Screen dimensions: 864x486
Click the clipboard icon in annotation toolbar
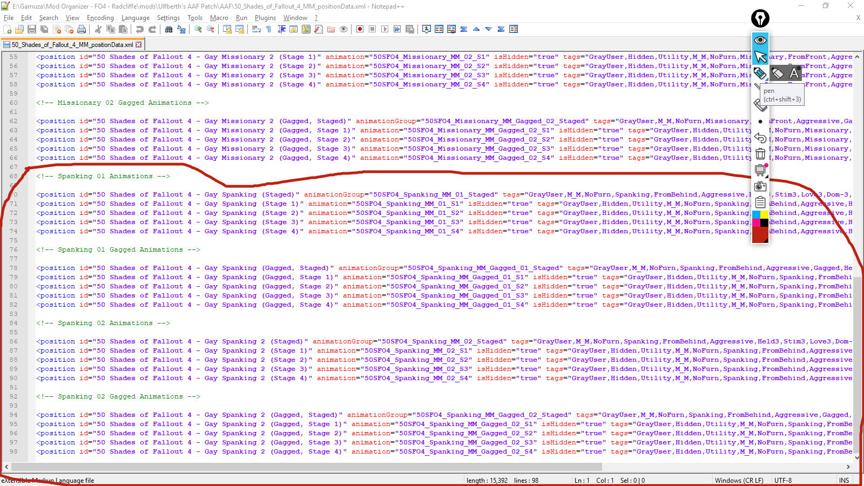(760, 202)
